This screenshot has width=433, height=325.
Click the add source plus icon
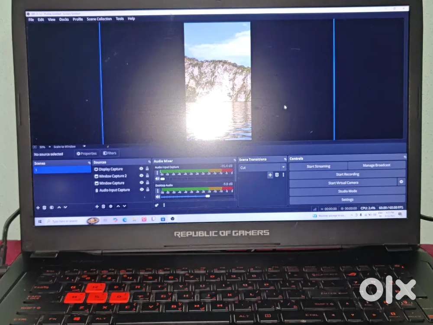click(x=97, y=206)
